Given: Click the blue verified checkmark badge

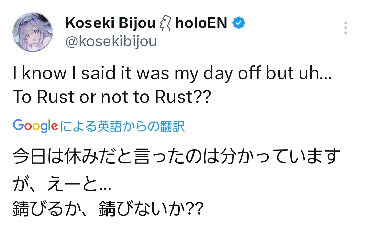Looking at the screenshot, I should point(239,23).
